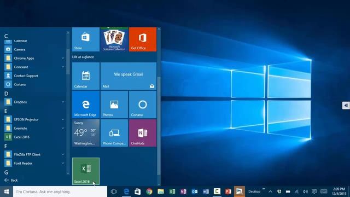Expand the Chrome Apps folder
This screenshot has width=350, height=197.
[63, 58]
